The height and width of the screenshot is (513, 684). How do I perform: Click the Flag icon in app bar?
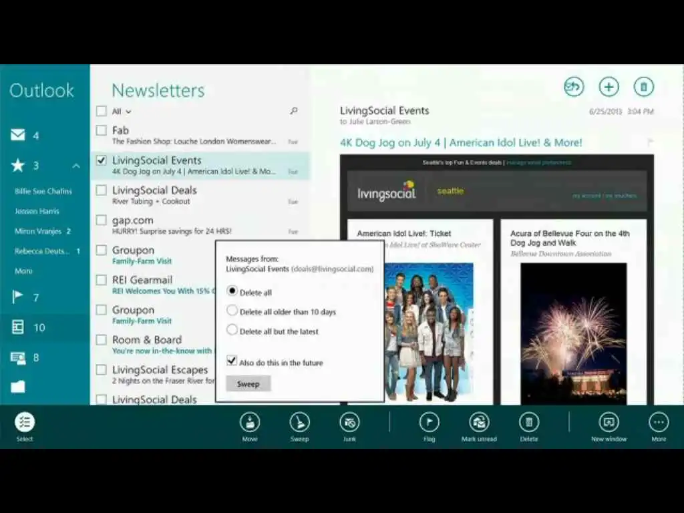click(x=430, y=422)
